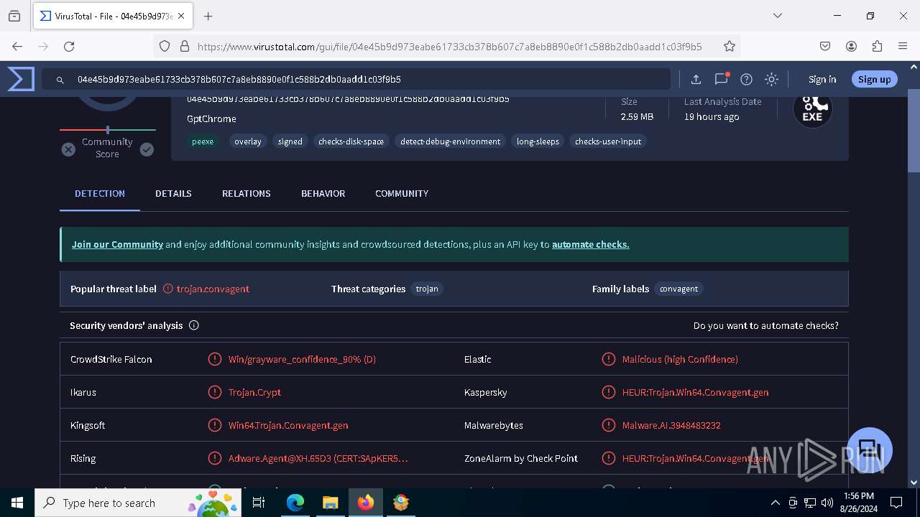Follow the automate checks link
920x517 pixels.
(590, 244)
